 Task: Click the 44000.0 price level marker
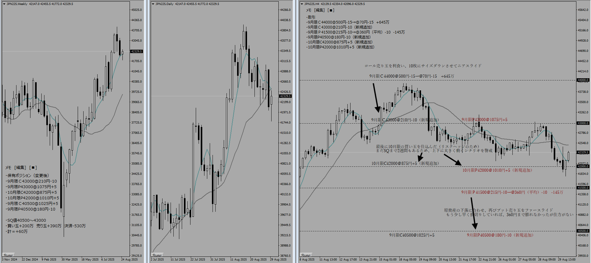pyautogui.click(x=583, y=80)
